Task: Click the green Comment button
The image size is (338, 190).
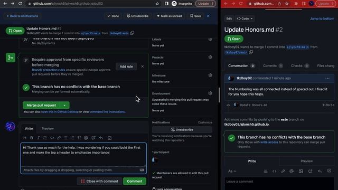Action: click(x=135, y=181)
